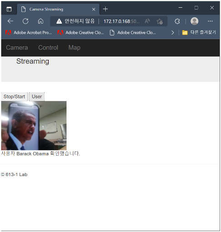
Task: Click the Stop/Start button
Action: point(14,96)
